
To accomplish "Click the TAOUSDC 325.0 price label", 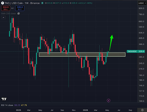I will (136, 51).
